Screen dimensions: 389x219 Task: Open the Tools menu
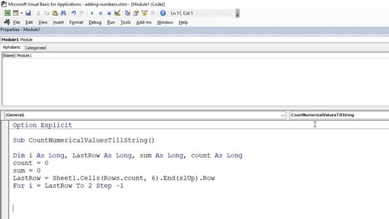[126, 23]
